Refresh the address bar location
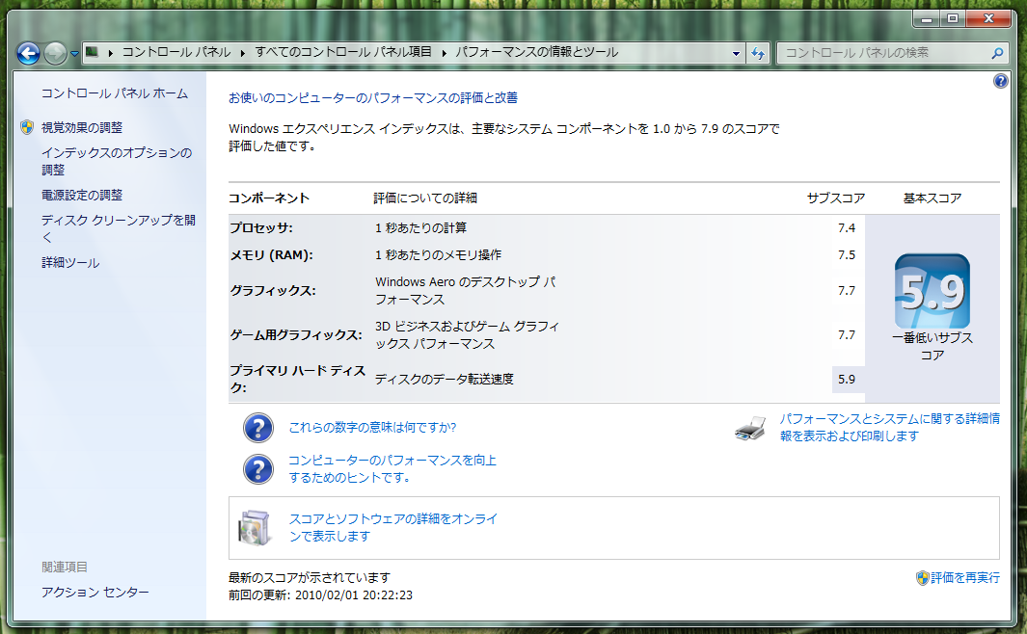Screen dimensions: 1027x634 click(x=758, y=53)
